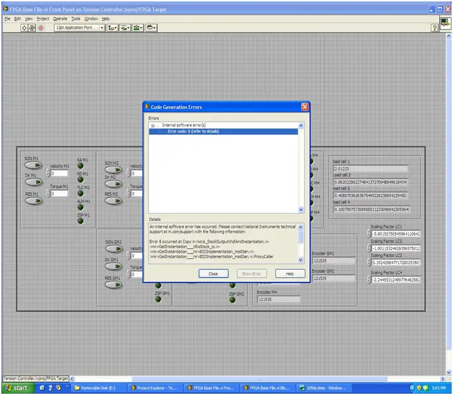Click the Torque M1 numeric field
Image resolution: width=453 pixels, height=395 pixels.
[59, 194]
